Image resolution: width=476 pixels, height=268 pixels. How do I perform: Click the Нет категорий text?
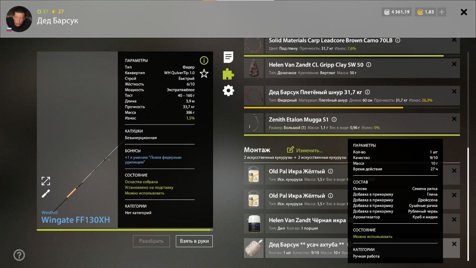click(138, 213)
